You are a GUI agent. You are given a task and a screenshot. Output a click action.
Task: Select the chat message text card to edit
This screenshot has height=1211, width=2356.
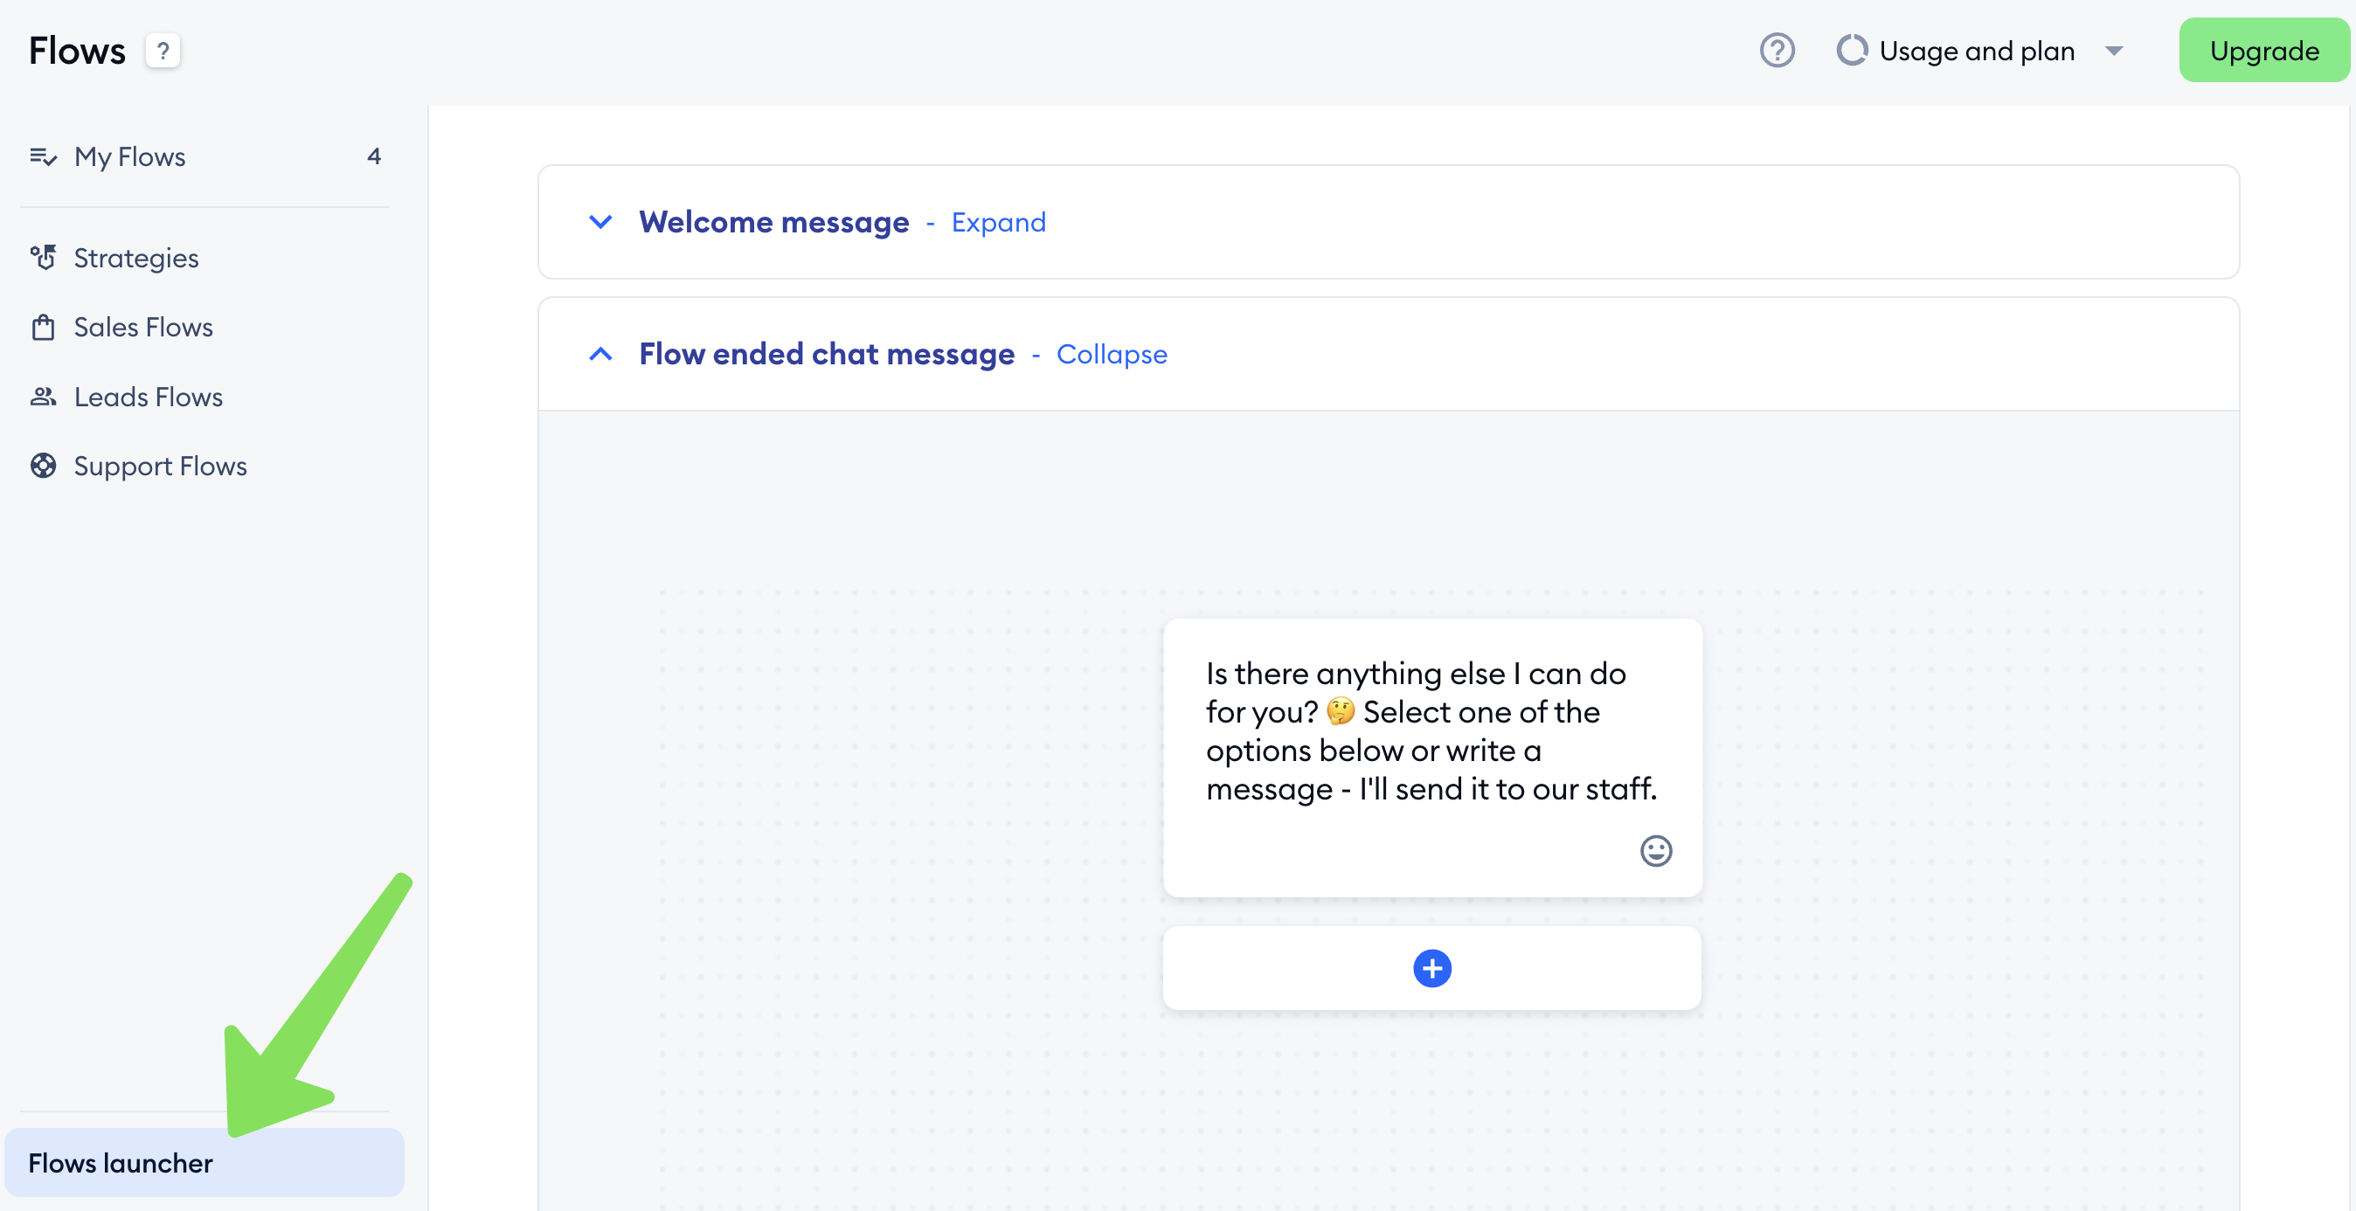pyautogui.click(x=1431, y=731)
